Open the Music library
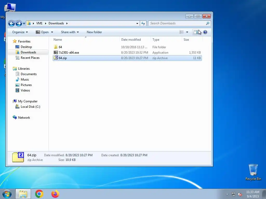Screen dimensions: 266x199 [25, 79]
